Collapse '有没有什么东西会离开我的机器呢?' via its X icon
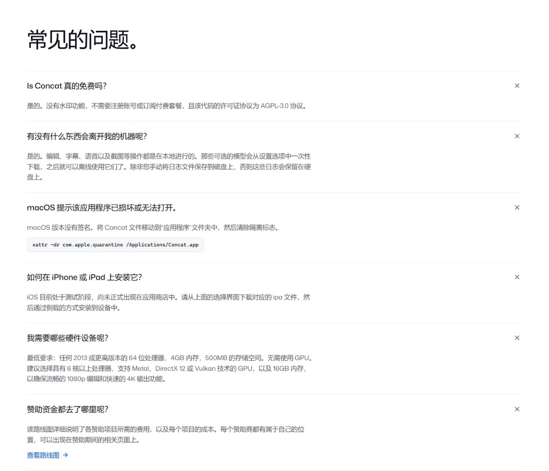Image resolution: width=549 pixels, height=471 pixels. [x=517, y=136]
